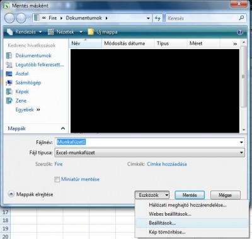Image resolution: width=252 pixels, height=239 pixels.
Task: Click the Fire breadcrumb segment
Action: click(x=53, y=18)
